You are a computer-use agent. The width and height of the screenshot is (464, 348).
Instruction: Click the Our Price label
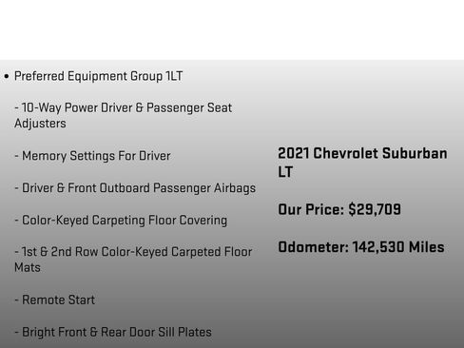click(311, 210)
